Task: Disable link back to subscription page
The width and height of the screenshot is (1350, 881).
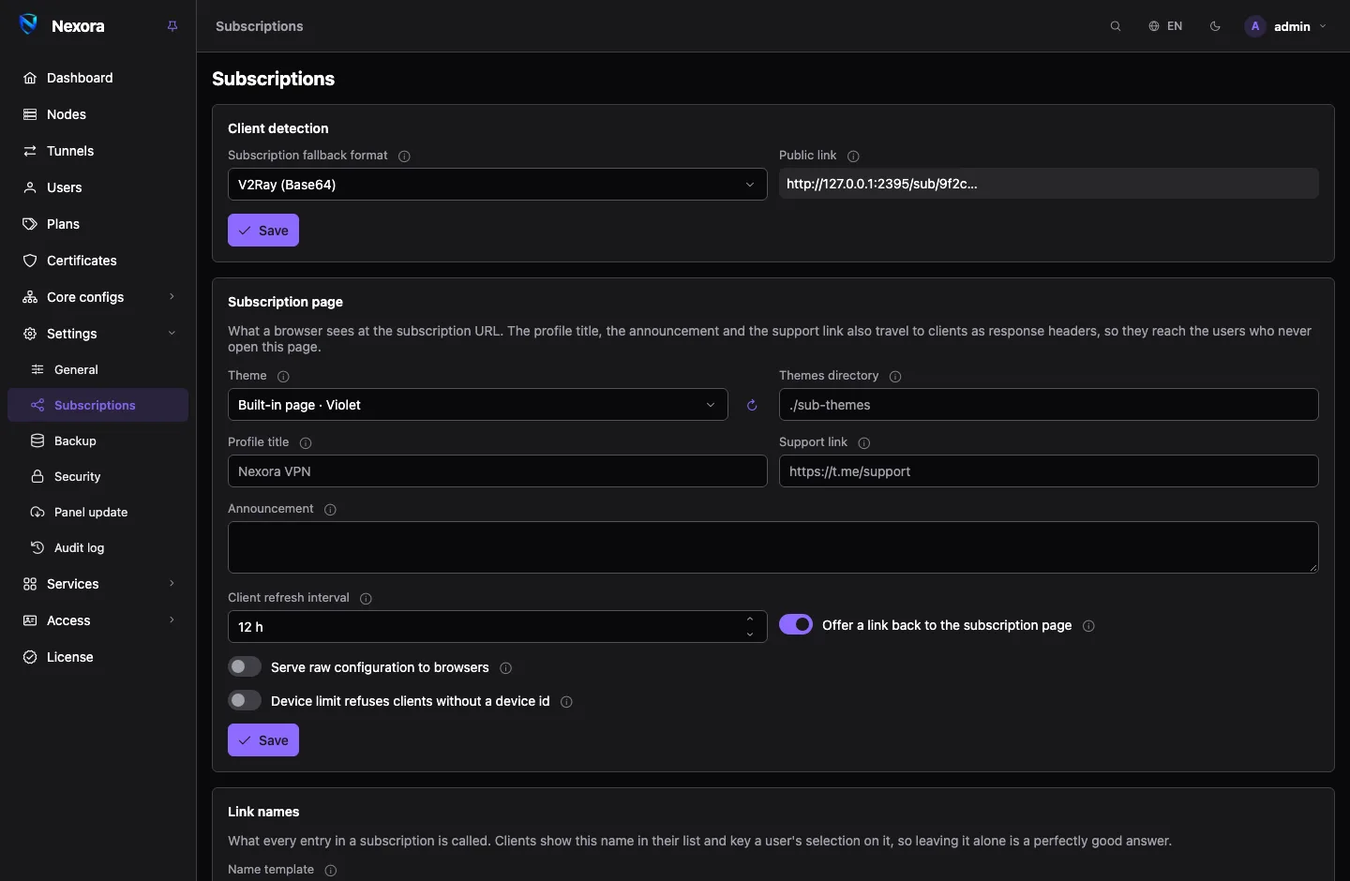Action: pyautogui.click(x=796, y=625)
